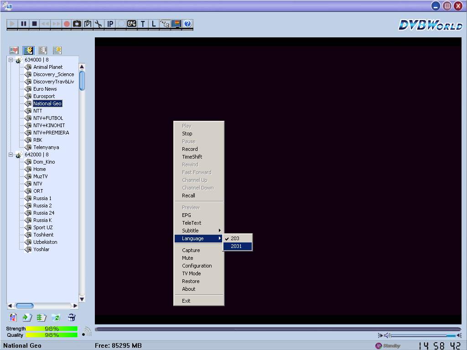Open settings with the wrench icon

click(99, 24)
